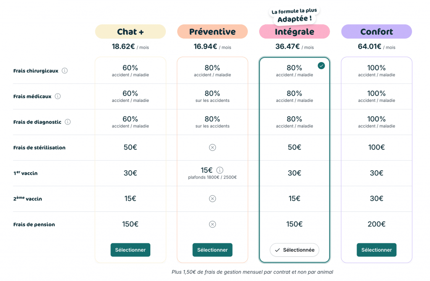Open info tooltip next to Frais chirurgicaux

65,70
